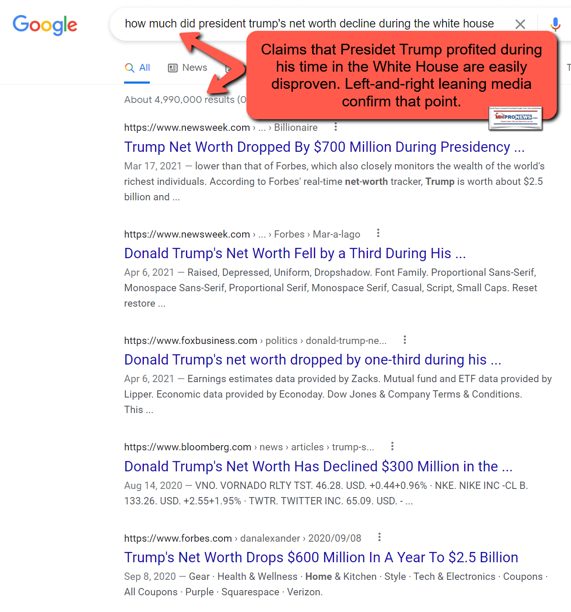Open options menu for first Newsweek result
This screenshot has width=571, height=612.
[336, 127]
